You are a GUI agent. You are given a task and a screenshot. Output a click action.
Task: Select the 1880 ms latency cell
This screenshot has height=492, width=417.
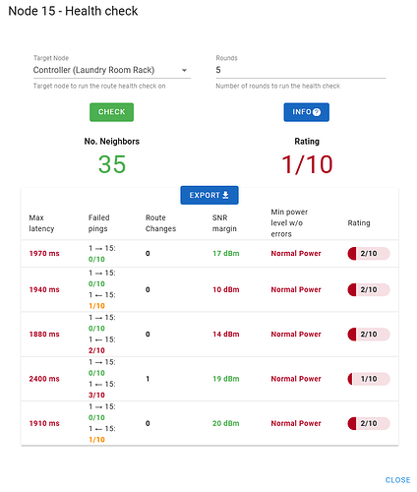(x=44, y=335)
